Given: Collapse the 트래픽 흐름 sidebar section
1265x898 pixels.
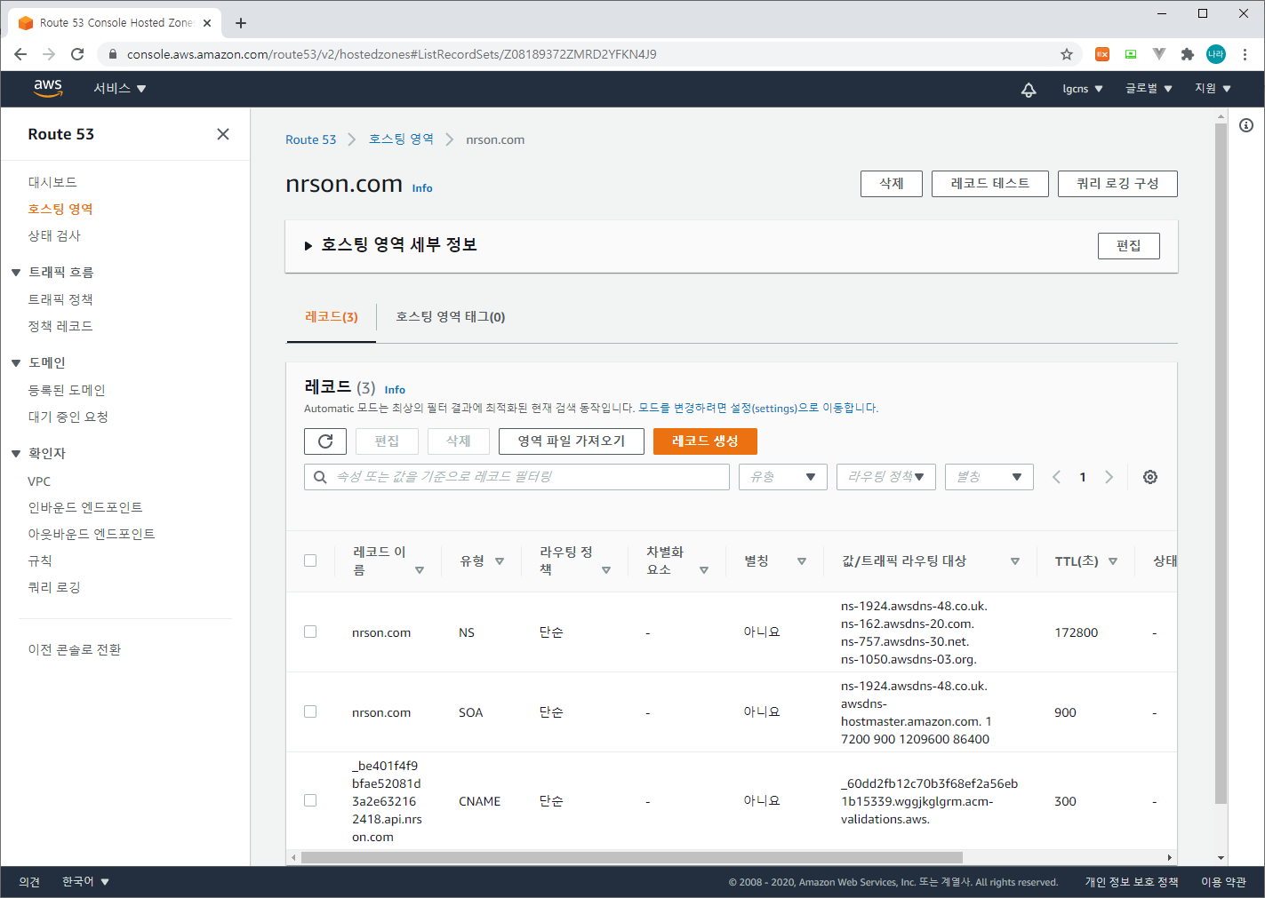Looking at the screenshot, I should tap(16, 273).
